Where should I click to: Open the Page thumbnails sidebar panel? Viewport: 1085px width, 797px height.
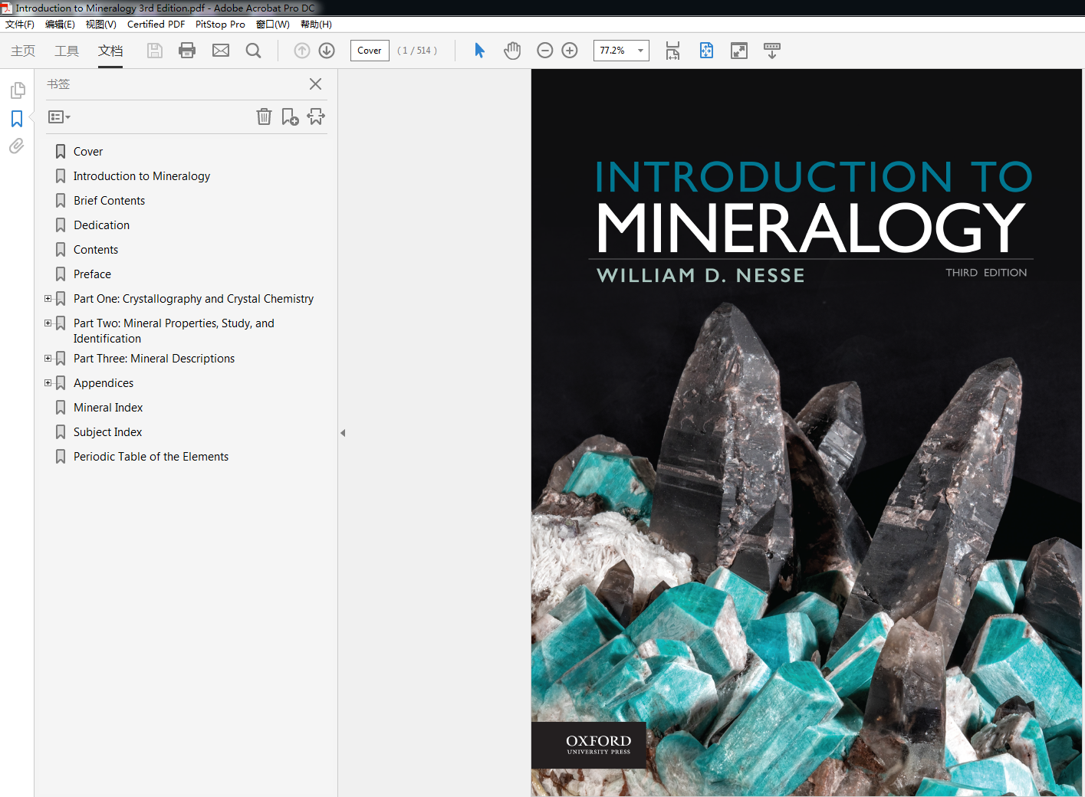click(17, 90)
